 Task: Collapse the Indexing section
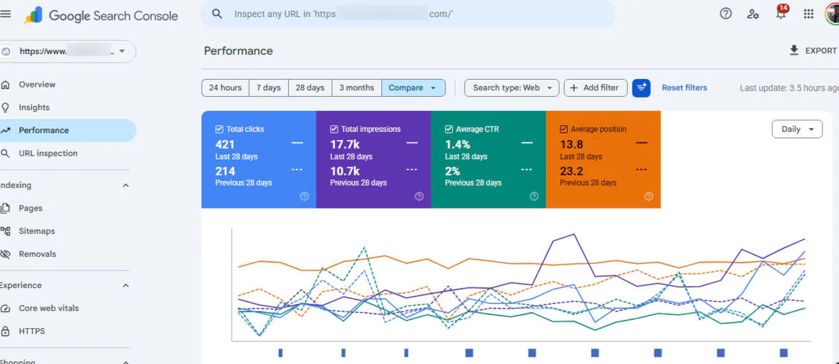(x=126, y=186)
